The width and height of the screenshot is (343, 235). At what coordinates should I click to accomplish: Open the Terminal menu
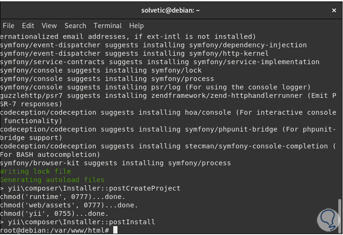pyautogui.click(x=108, y=26)
